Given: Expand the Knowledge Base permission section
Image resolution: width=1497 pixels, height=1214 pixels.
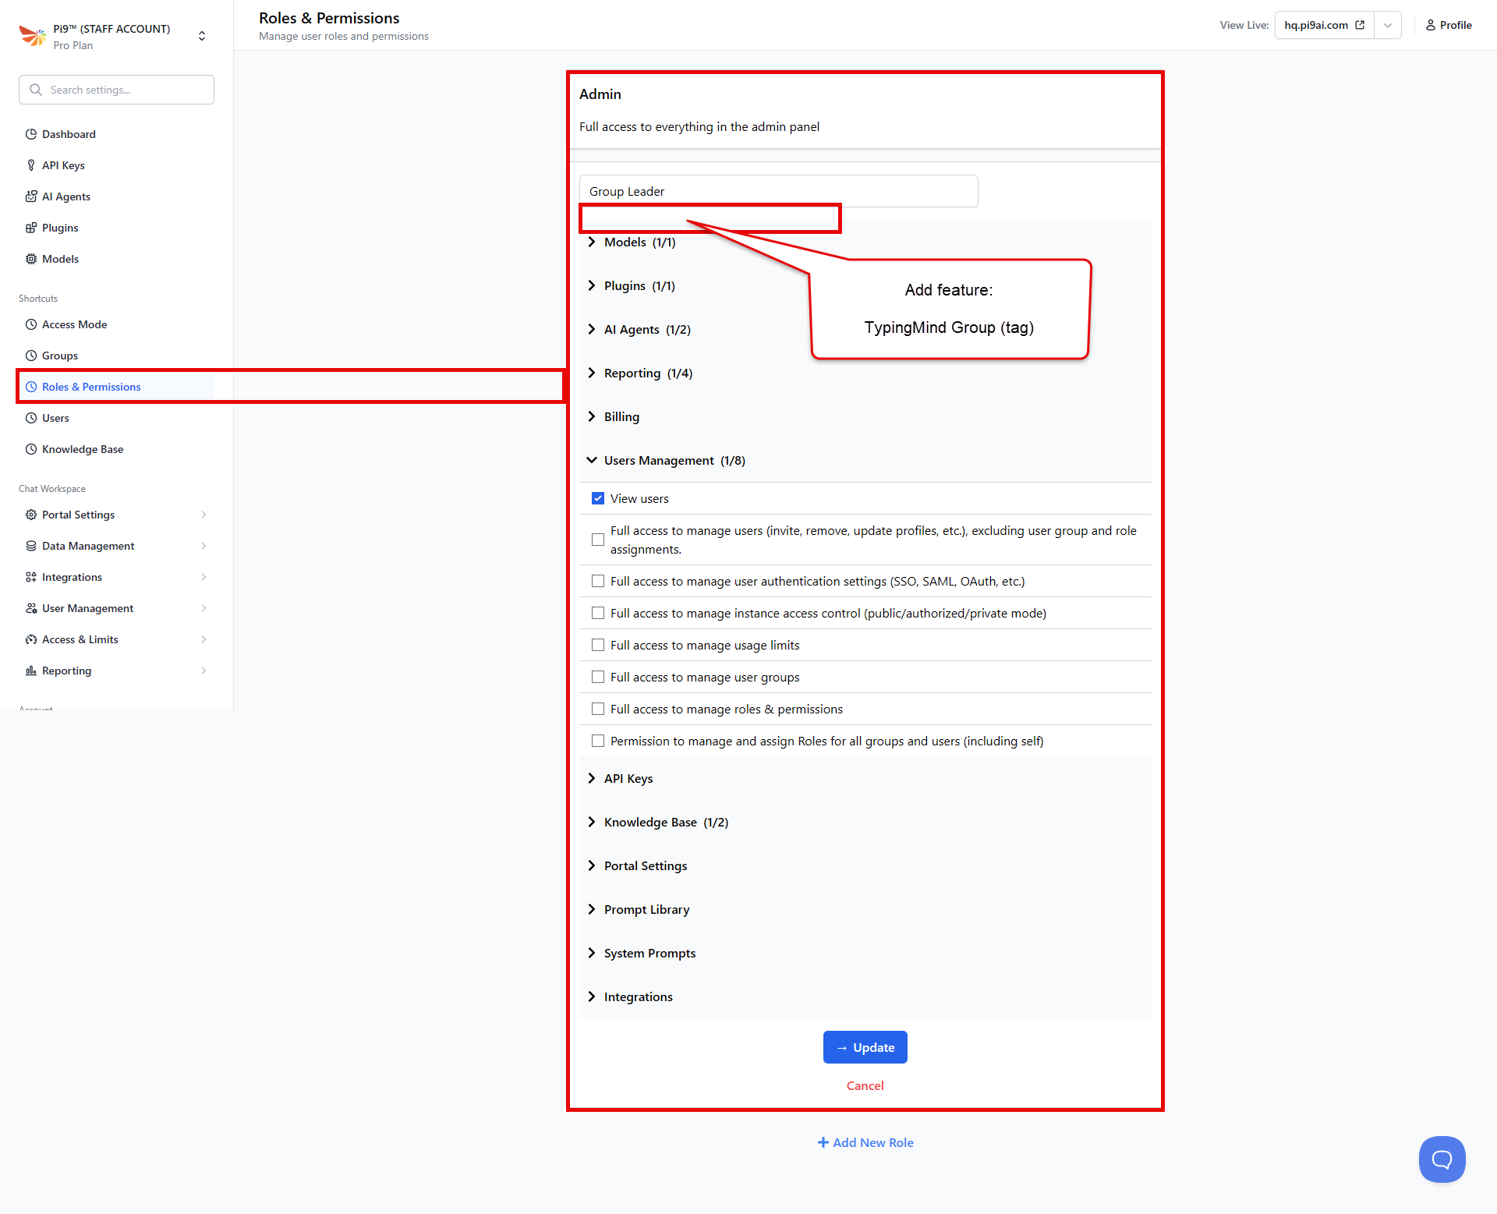Looking at the screenshot, I should coord(865,823).
